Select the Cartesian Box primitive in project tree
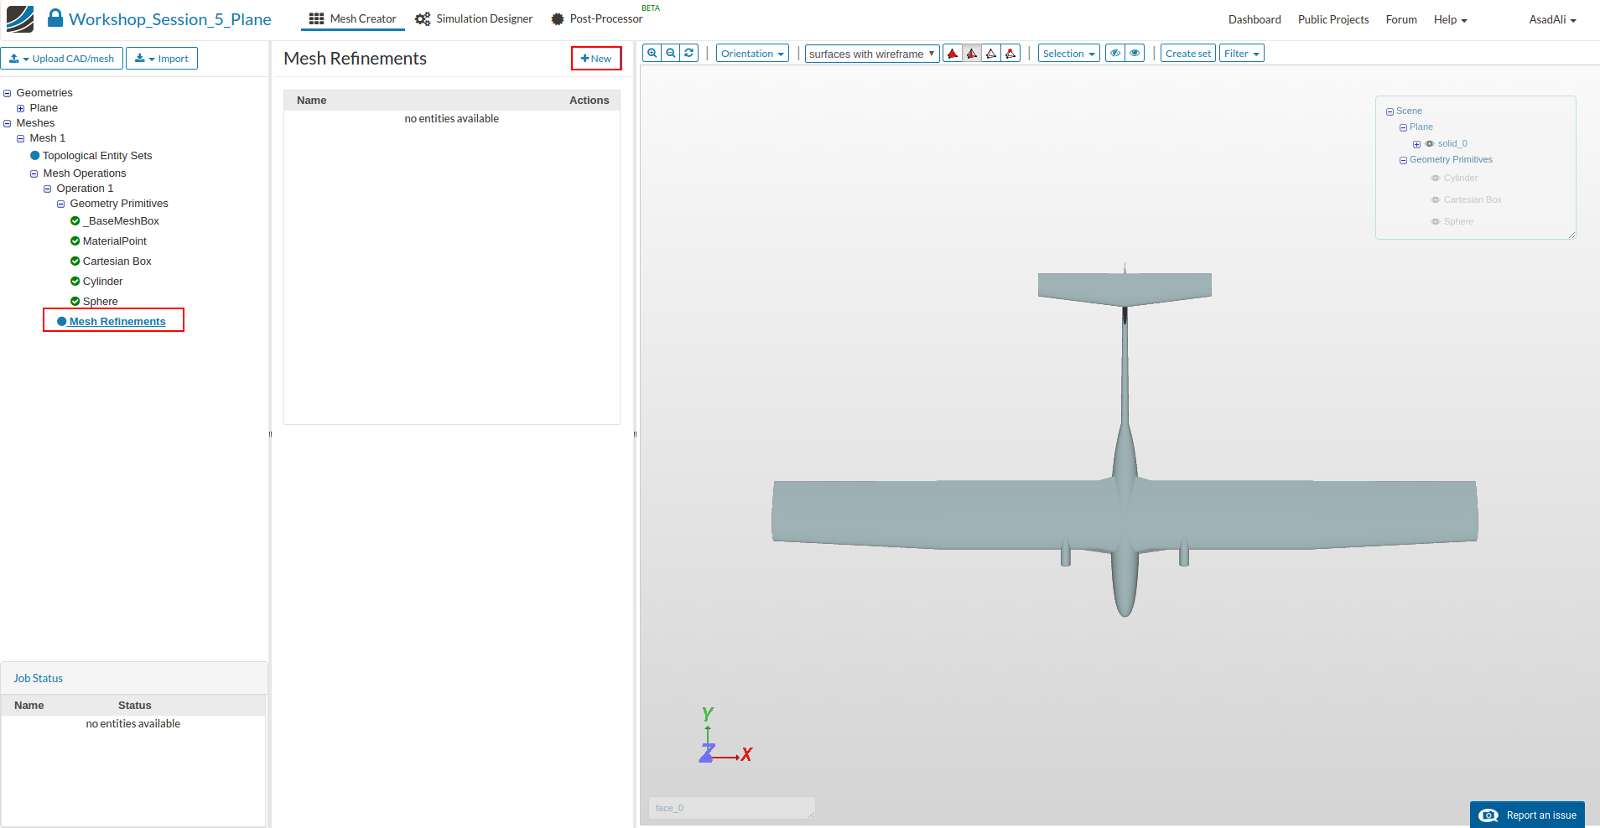Viewport: 1600px width, 828px height. click(x=117, y=261)
